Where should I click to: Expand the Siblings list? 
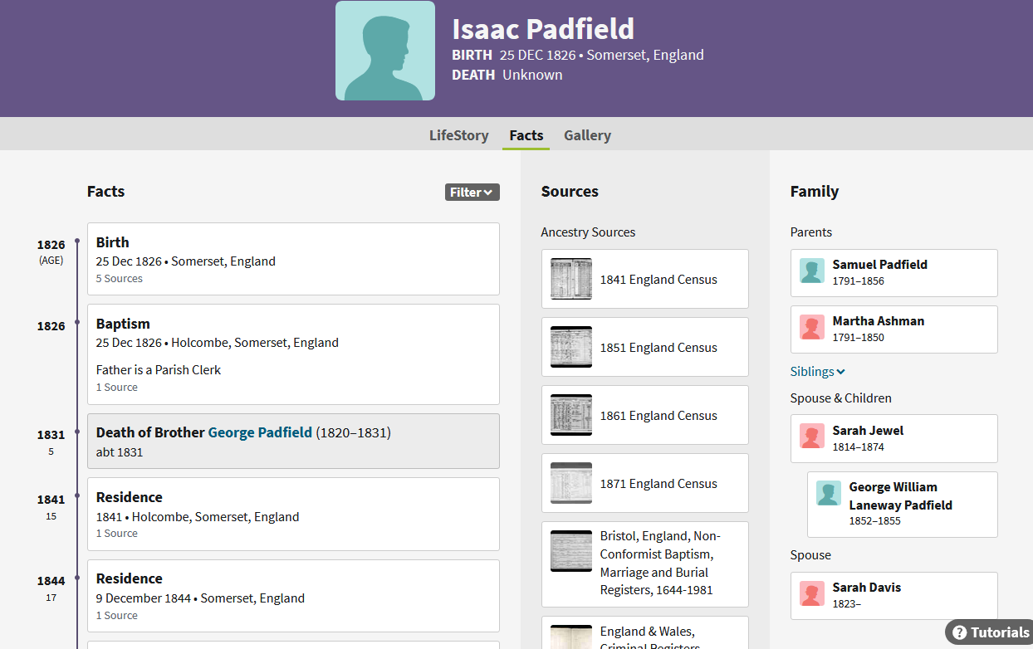(817, 372)
